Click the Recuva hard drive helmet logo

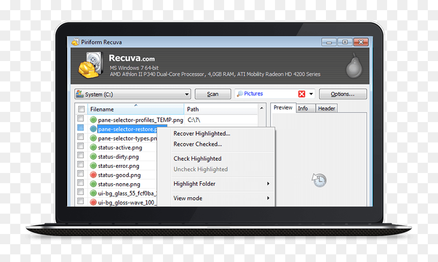[x=91, y=65]
